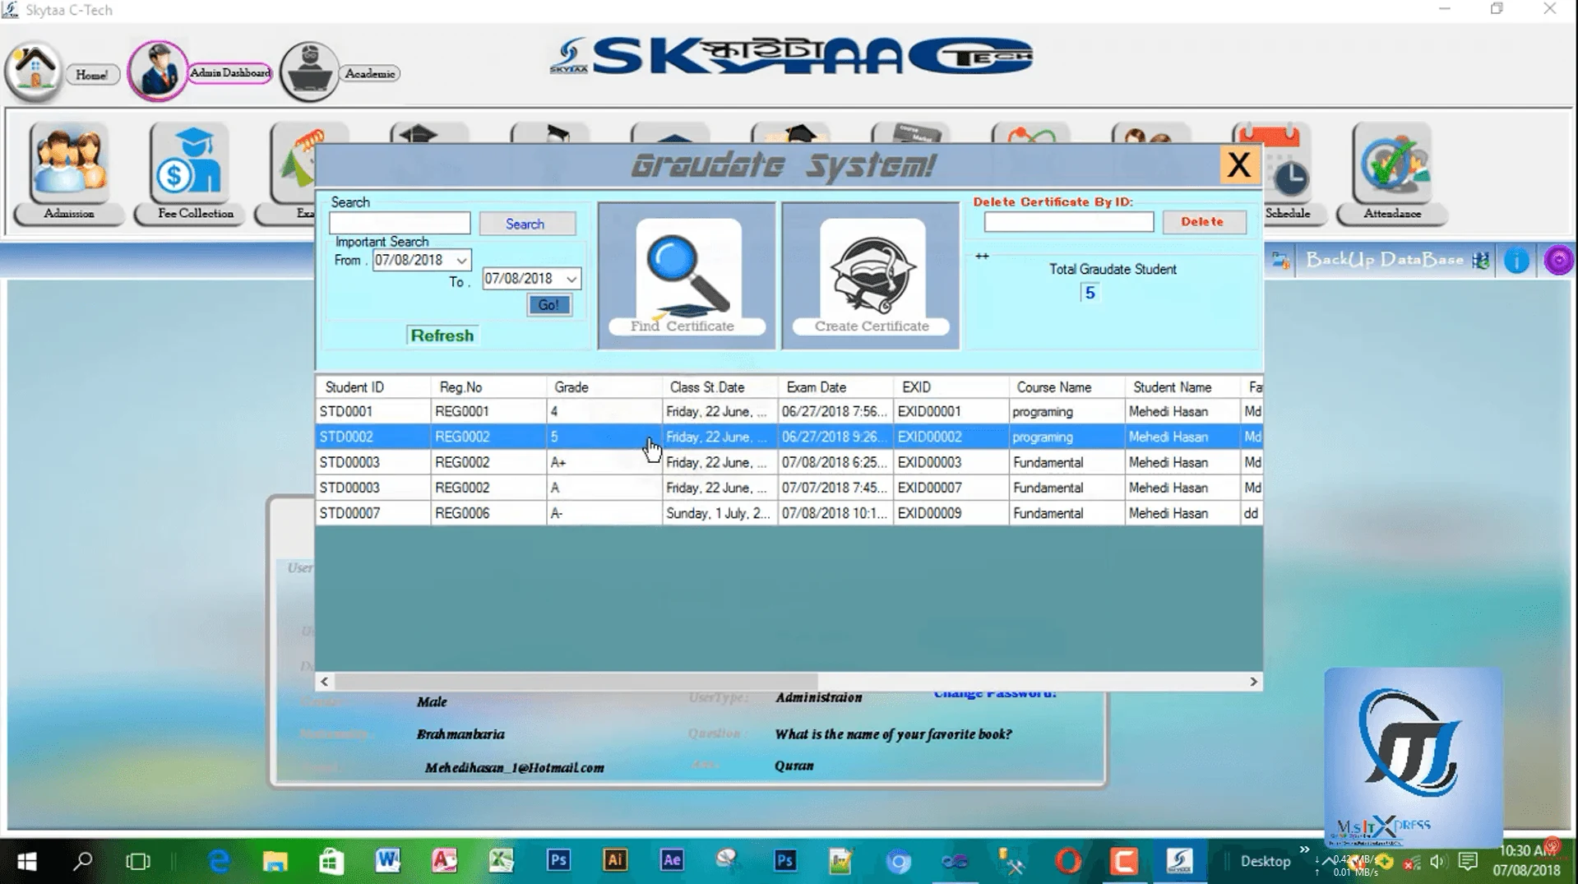Click the red Delete button

point(1203,222)
